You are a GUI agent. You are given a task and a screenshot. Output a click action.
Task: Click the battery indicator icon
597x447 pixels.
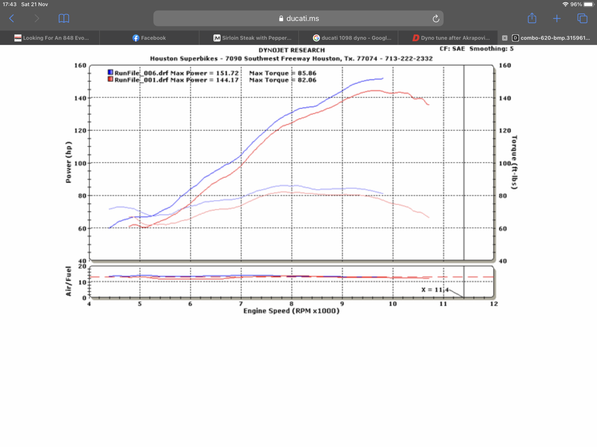[589, 4]
